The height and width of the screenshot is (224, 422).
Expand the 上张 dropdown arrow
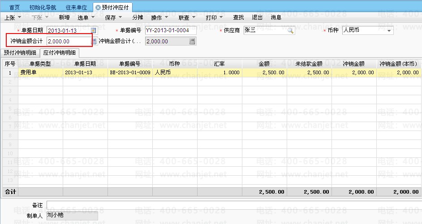pos(19,17)
